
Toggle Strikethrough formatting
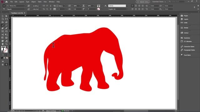click(x=51, y=9)
